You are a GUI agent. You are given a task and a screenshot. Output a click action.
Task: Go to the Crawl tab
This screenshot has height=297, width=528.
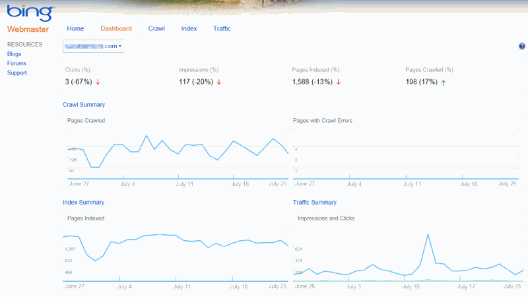[156, 28]
